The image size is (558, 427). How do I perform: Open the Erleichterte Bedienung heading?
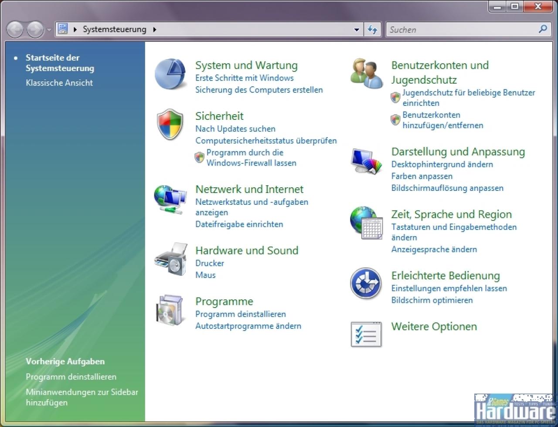(x=446, y=276)
